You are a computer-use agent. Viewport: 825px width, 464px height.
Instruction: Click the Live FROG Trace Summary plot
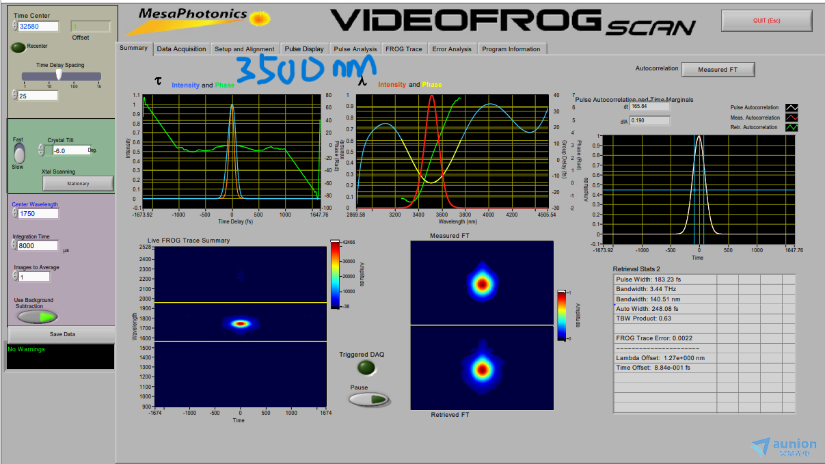[x=240, y=327]
